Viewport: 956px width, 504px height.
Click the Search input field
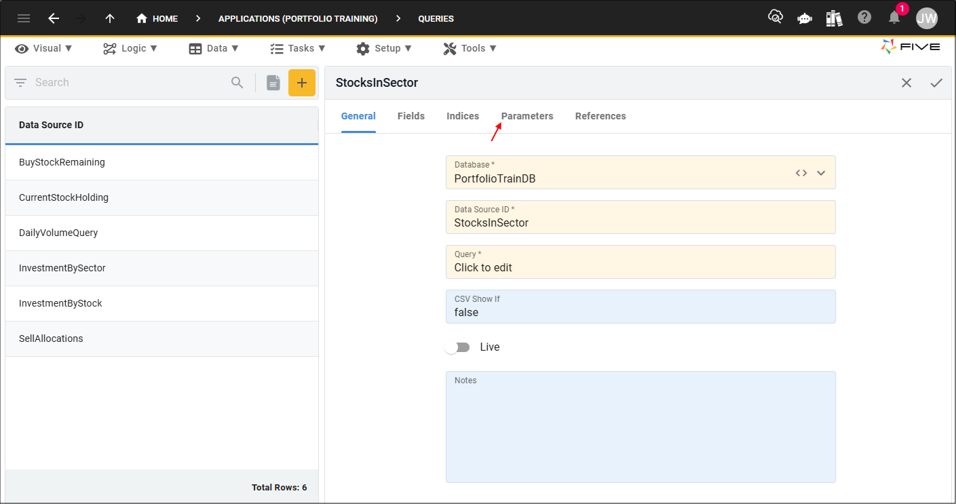click(x=129, y=83)
